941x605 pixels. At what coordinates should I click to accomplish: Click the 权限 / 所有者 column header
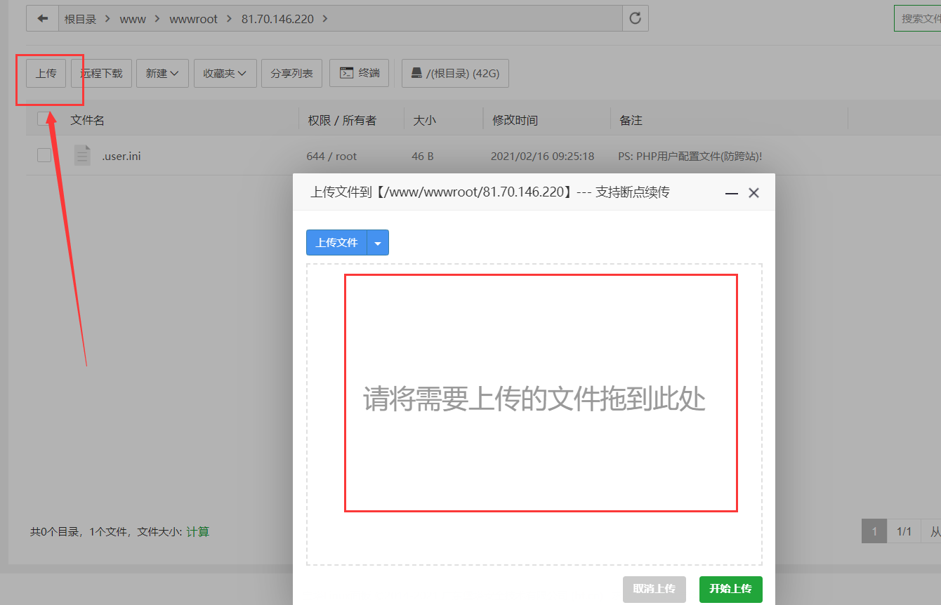click(342, 121)
